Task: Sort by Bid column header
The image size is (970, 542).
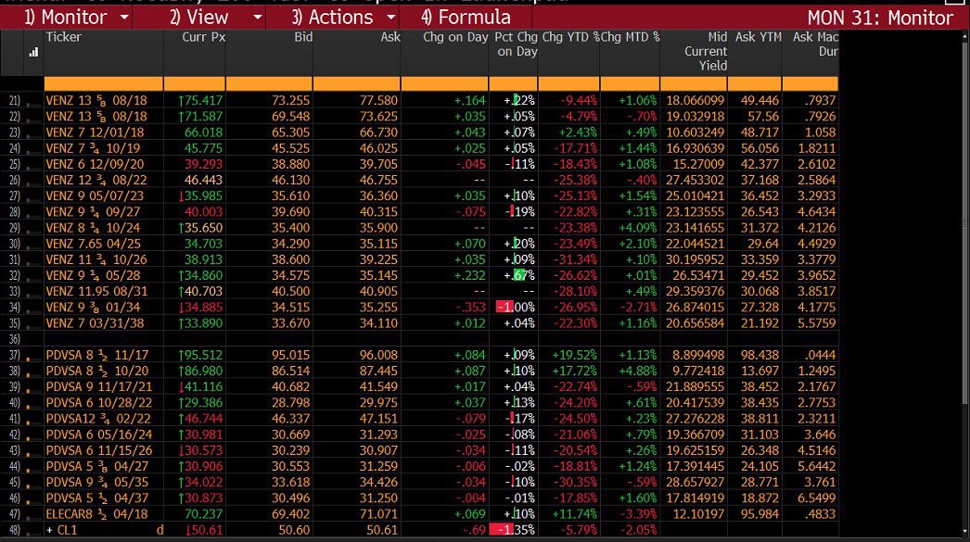Action: point(303,37)
